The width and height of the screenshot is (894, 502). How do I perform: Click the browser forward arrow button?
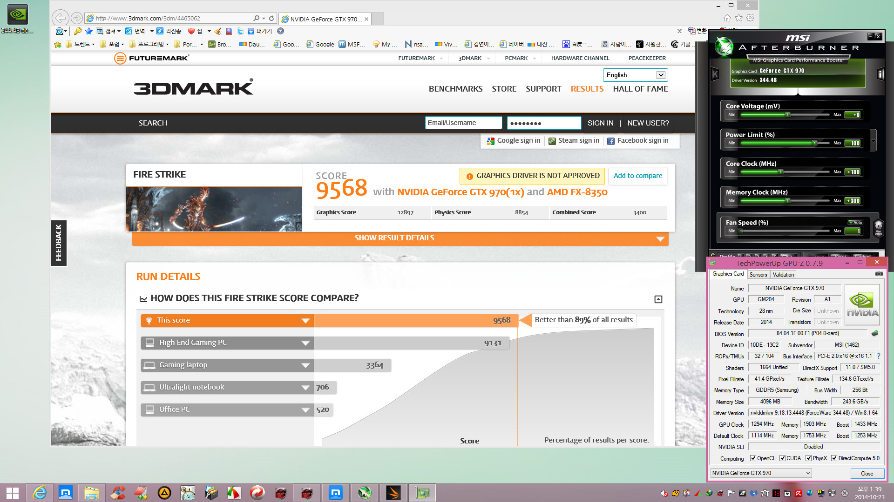[x=77, y=18]
